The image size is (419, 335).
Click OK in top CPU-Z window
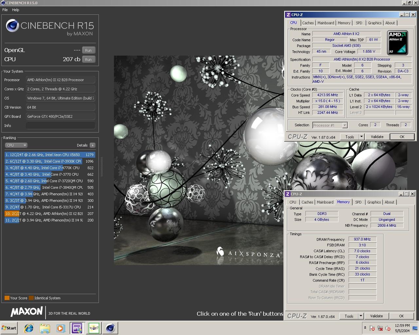point(402,137)
